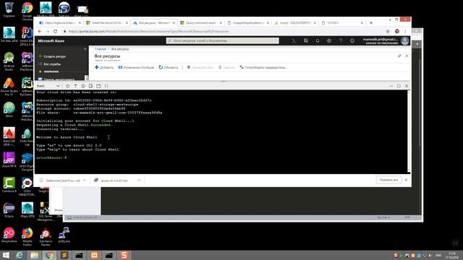Switch to myapp demo tab
Viewport: 463px width, 260px height.
(x=248, y=22)
